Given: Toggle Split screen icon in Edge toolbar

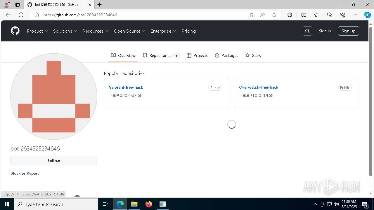Looking at the screenshot, I should (x=304, y=15).
